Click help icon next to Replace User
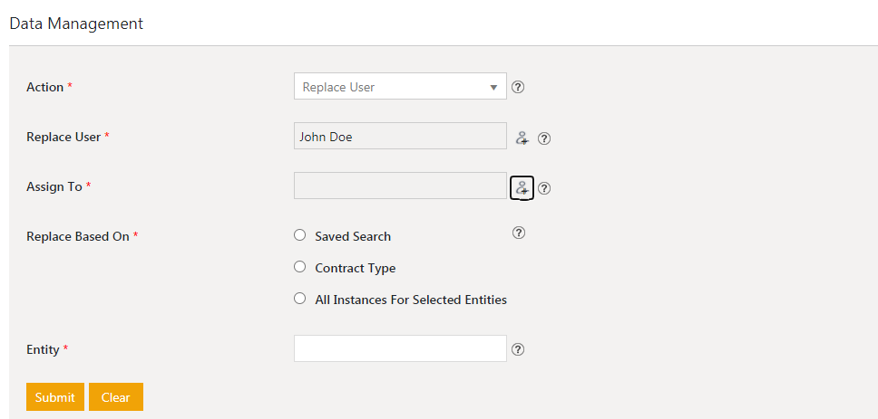 click(543, 138)
